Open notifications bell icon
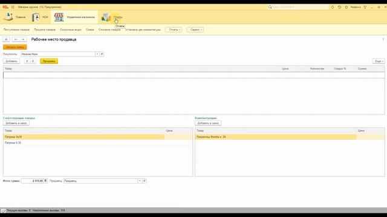 (x=333, y=7)
